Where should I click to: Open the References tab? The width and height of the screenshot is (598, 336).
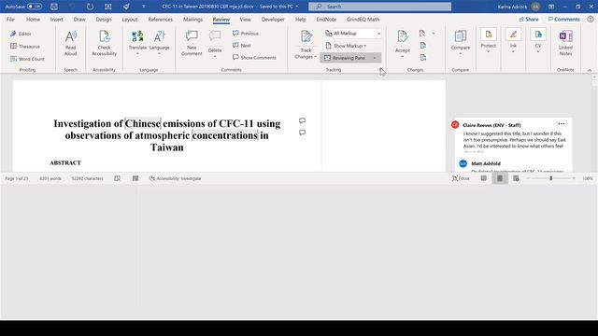click(160, 20)
